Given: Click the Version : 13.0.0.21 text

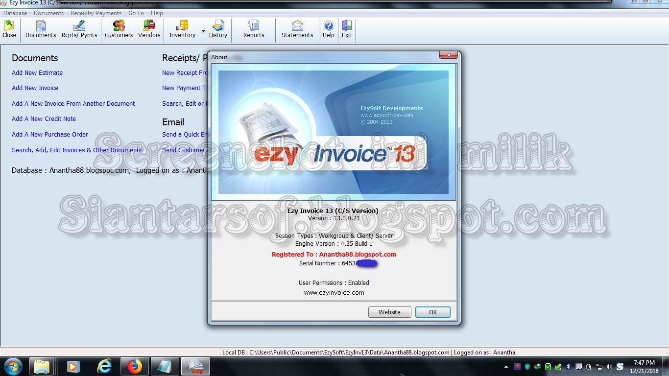Looking at the screenshot, I should (x=334, y=218).
